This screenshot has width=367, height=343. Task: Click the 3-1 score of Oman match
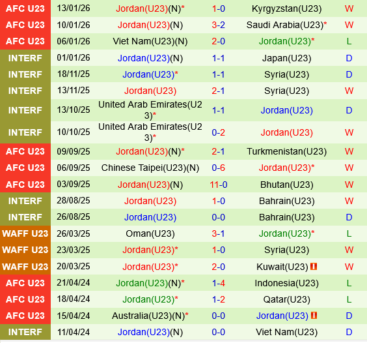click(x=219, y=233)
